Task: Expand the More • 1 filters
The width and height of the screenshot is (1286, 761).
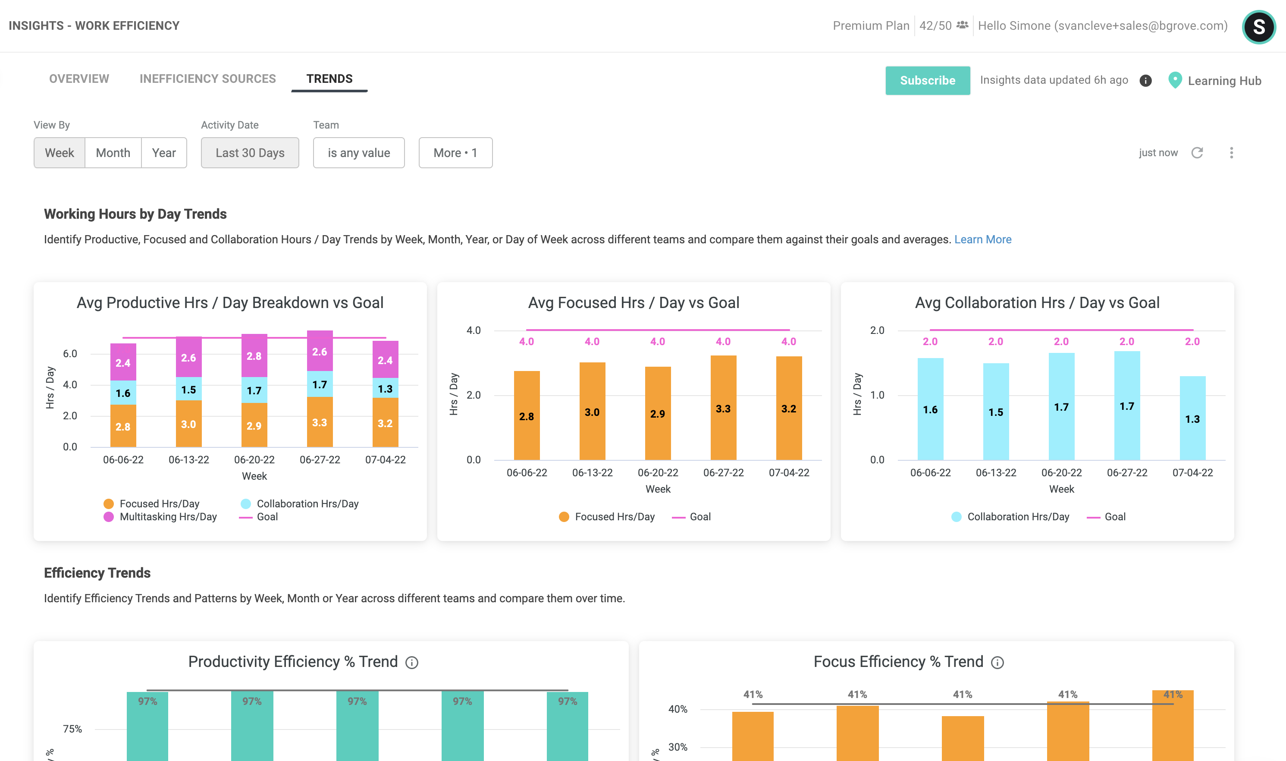Action: coord(455,153)
